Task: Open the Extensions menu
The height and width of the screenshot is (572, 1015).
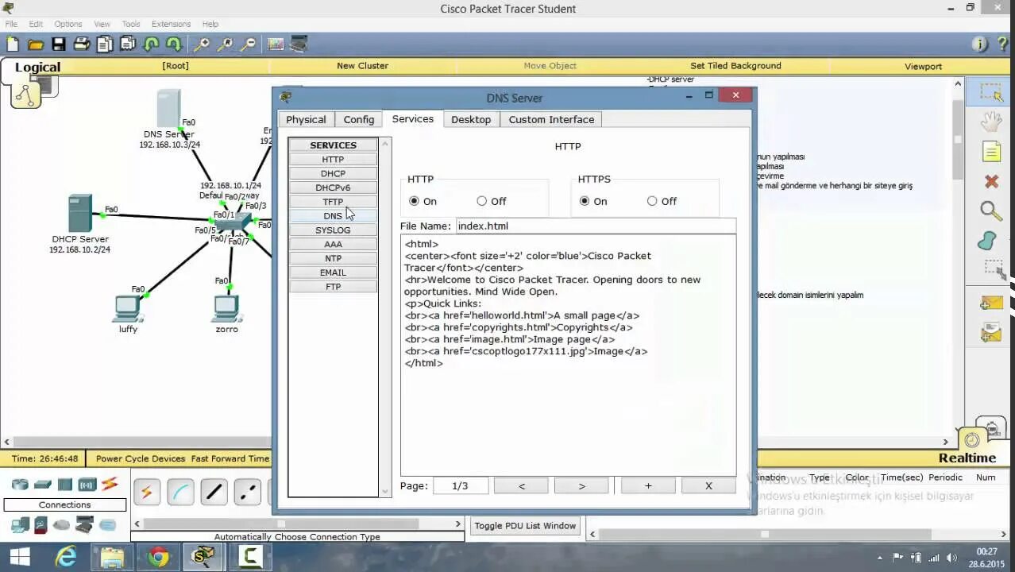Action: pos(171,24)
